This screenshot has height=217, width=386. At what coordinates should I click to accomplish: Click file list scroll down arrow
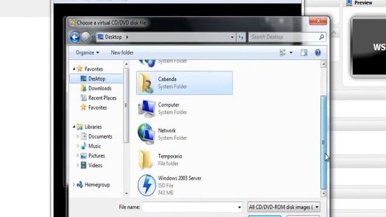coord(323,193)
